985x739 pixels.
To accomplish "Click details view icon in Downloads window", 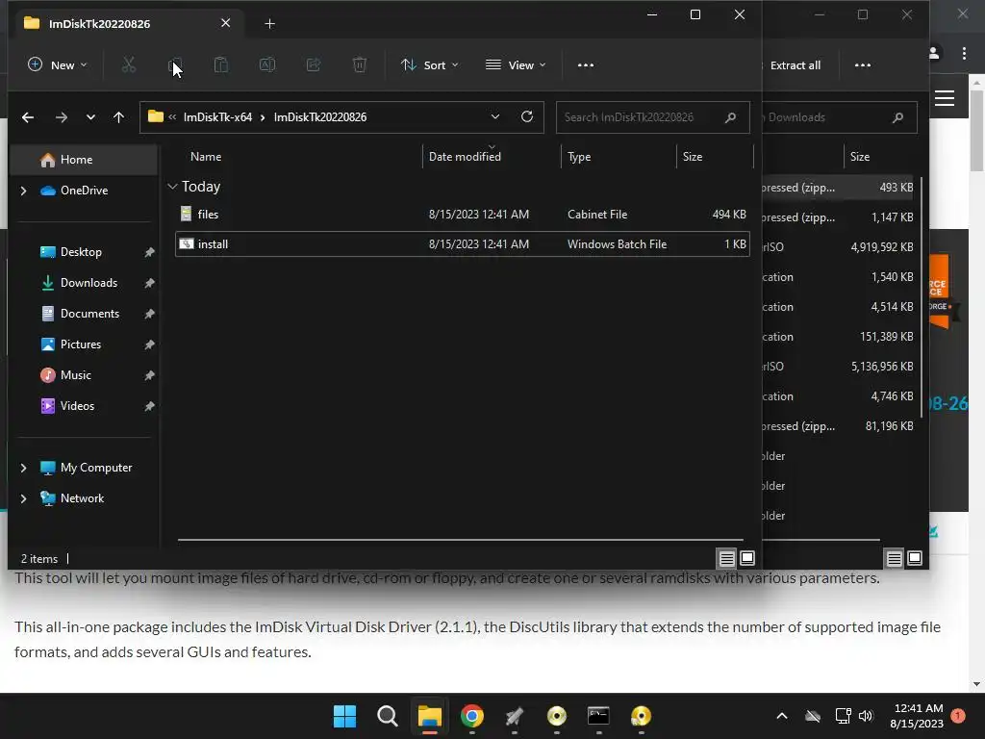I will (x=895, y=558).
